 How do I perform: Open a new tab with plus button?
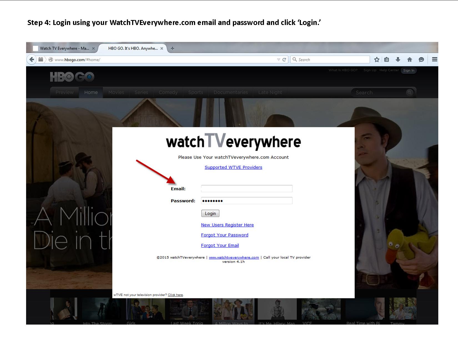(x=172, y=48)
